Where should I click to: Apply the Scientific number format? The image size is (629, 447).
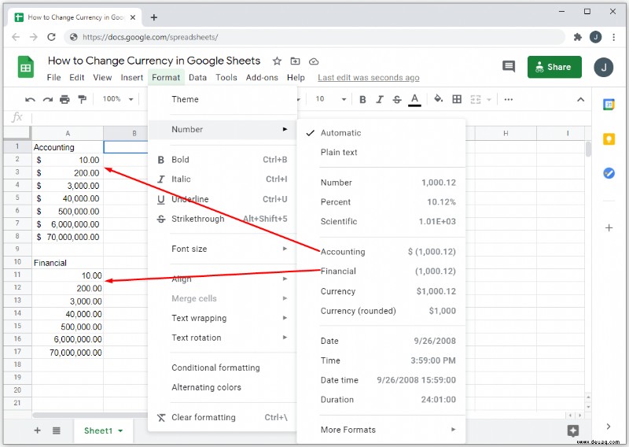[381, 221]
